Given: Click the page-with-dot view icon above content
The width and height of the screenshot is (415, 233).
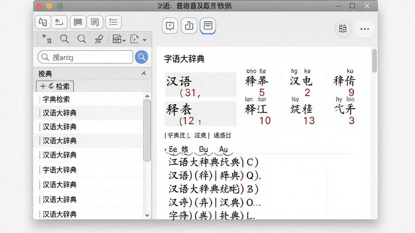Looking at the screenshot, I should 170,25.
